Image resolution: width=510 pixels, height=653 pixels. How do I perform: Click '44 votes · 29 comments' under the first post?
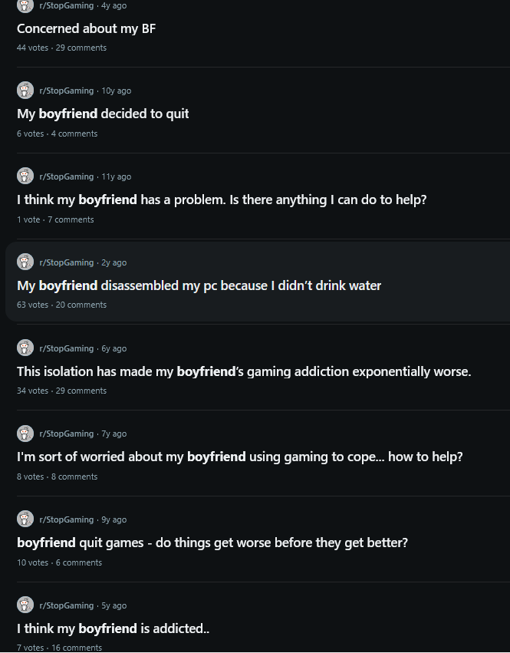point(61,48)
